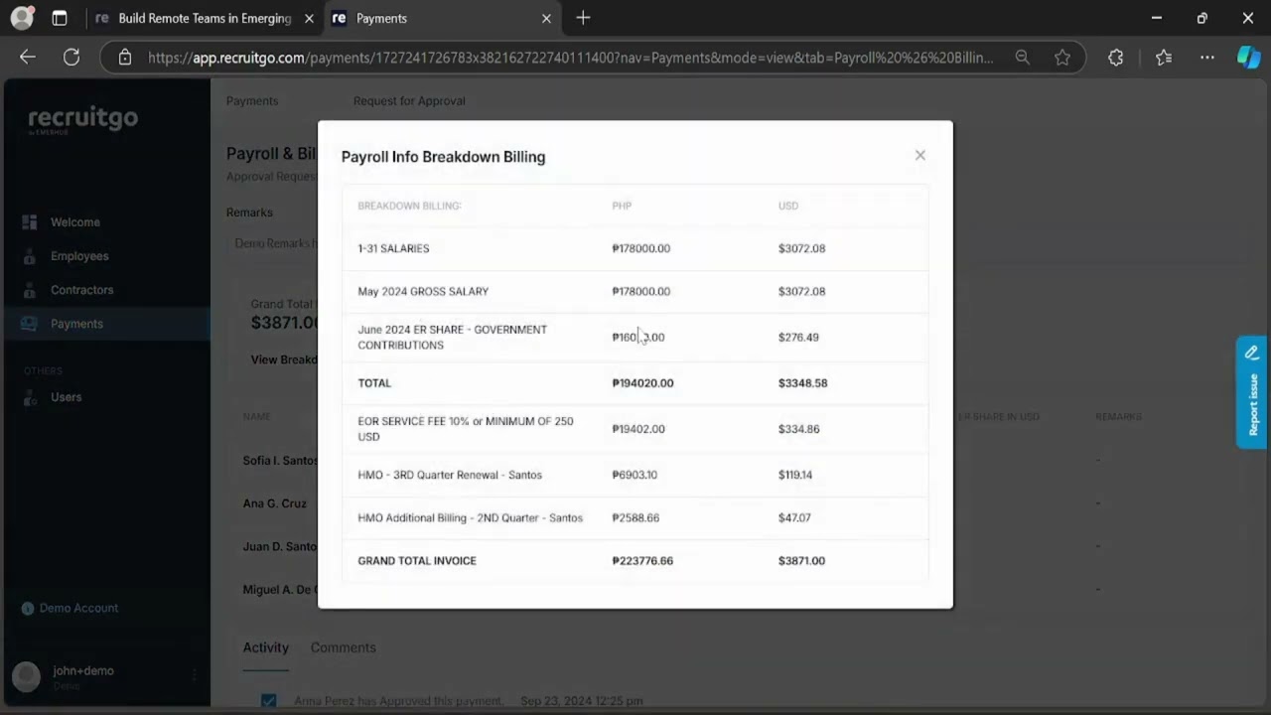Click the Payments breadcrumb link

click(252, 101)
